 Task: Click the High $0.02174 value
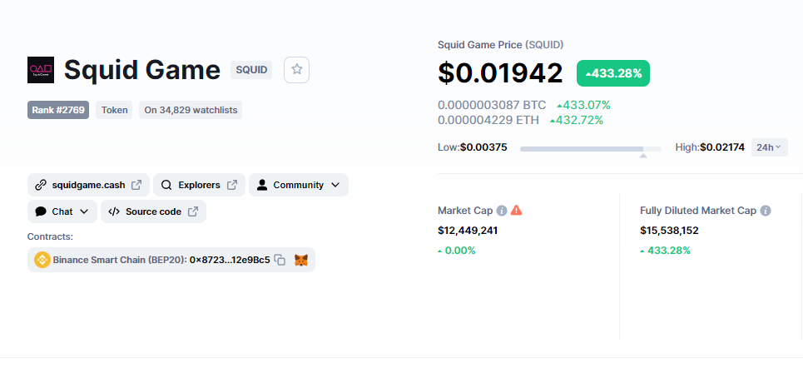(722, 147)
